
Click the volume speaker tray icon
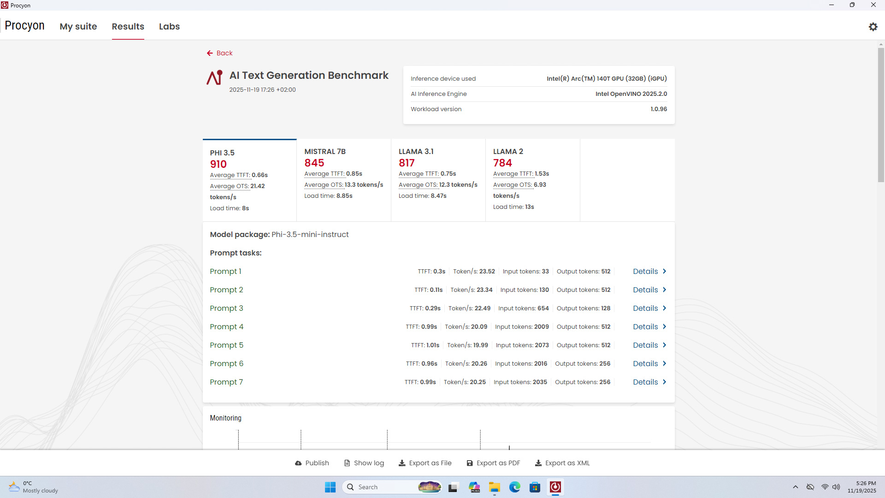click(x=836, y=487)
